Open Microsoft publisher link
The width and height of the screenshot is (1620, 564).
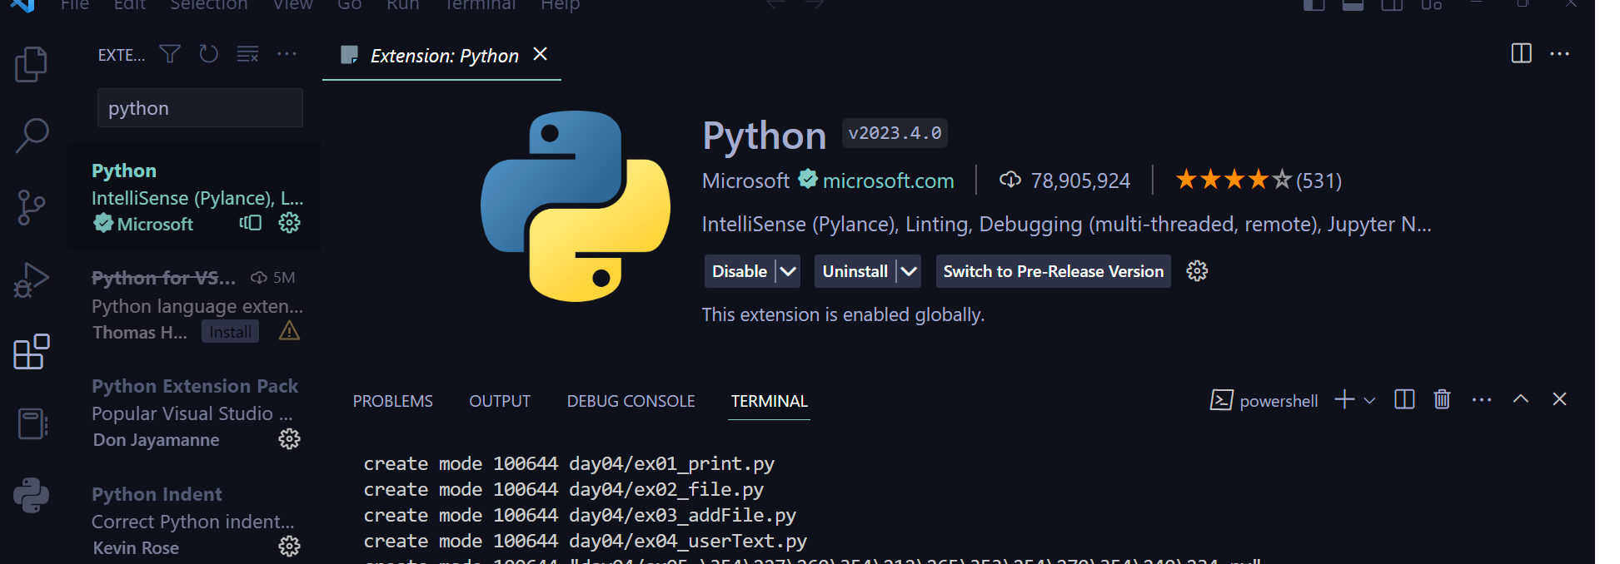pos(745,181)
